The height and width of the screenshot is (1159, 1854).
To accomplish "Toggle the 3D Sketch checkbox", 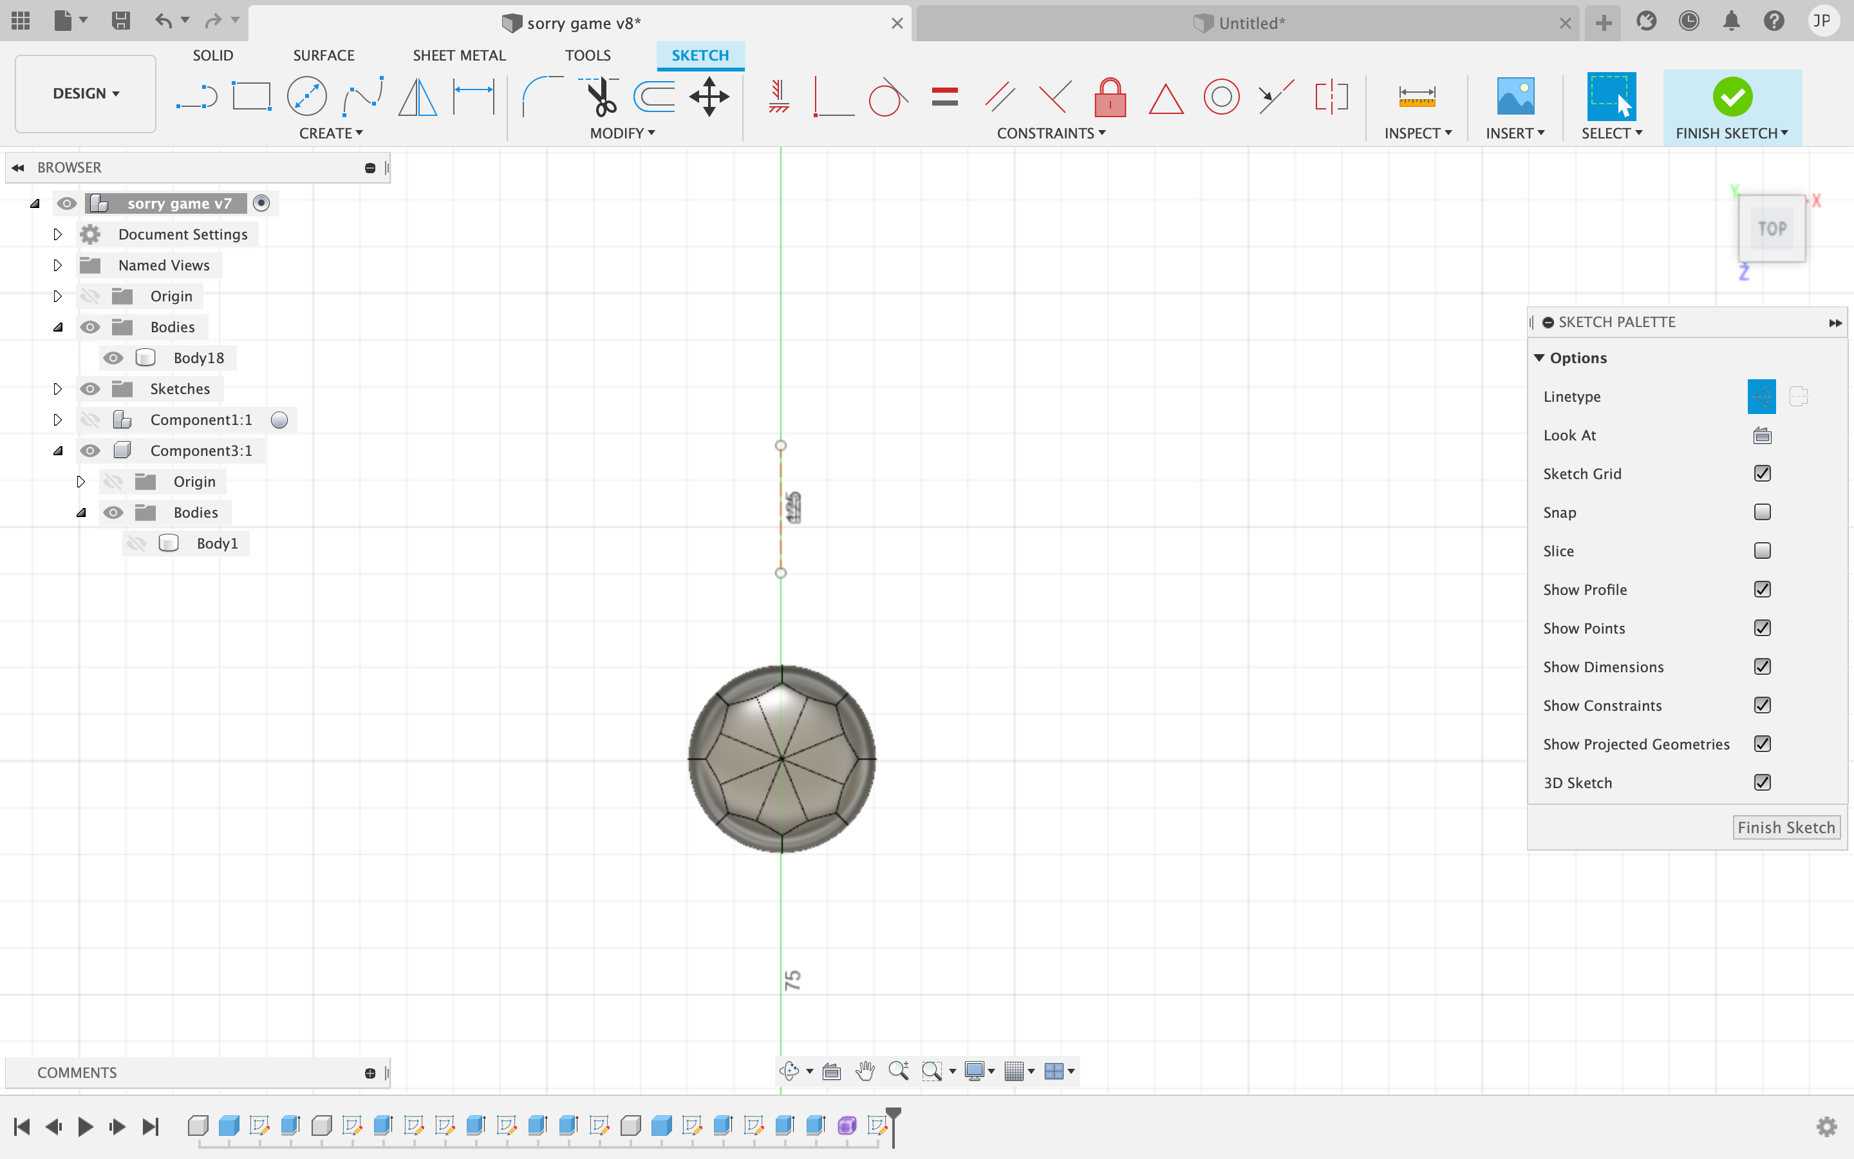I will click(1762, 781).
